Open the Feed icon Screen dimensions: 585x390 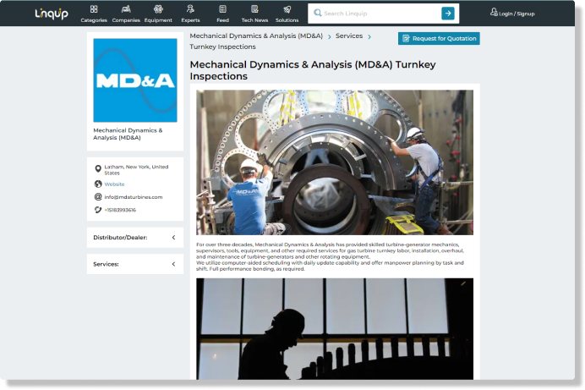point(222,9)
